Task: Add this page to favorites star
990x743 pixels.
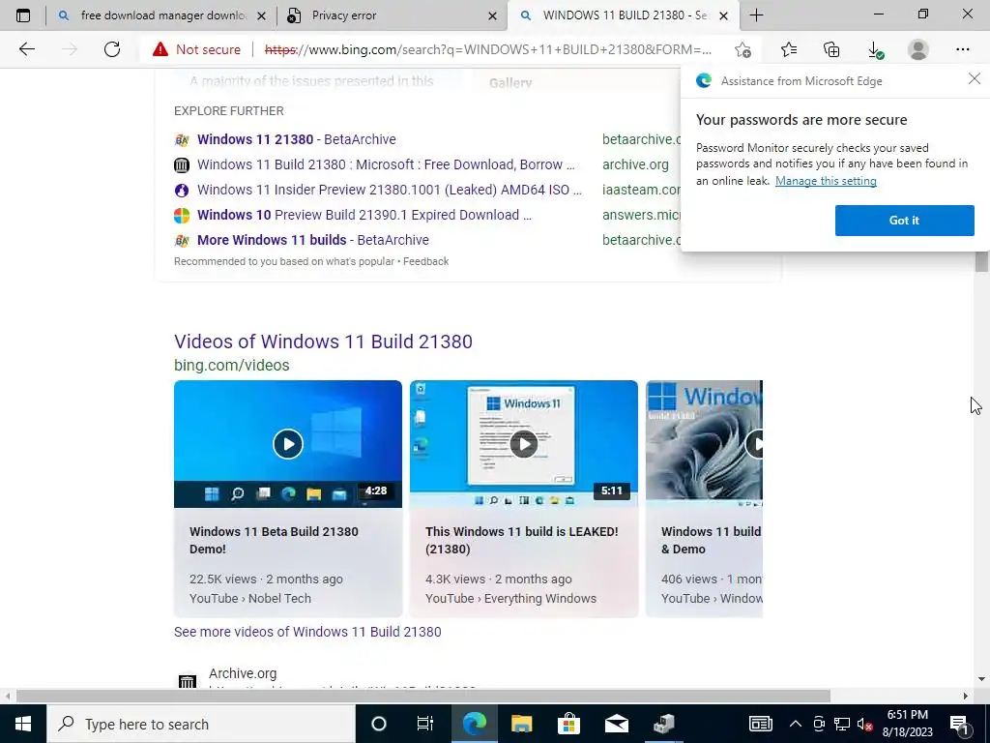Action: (x=742, y=49)
